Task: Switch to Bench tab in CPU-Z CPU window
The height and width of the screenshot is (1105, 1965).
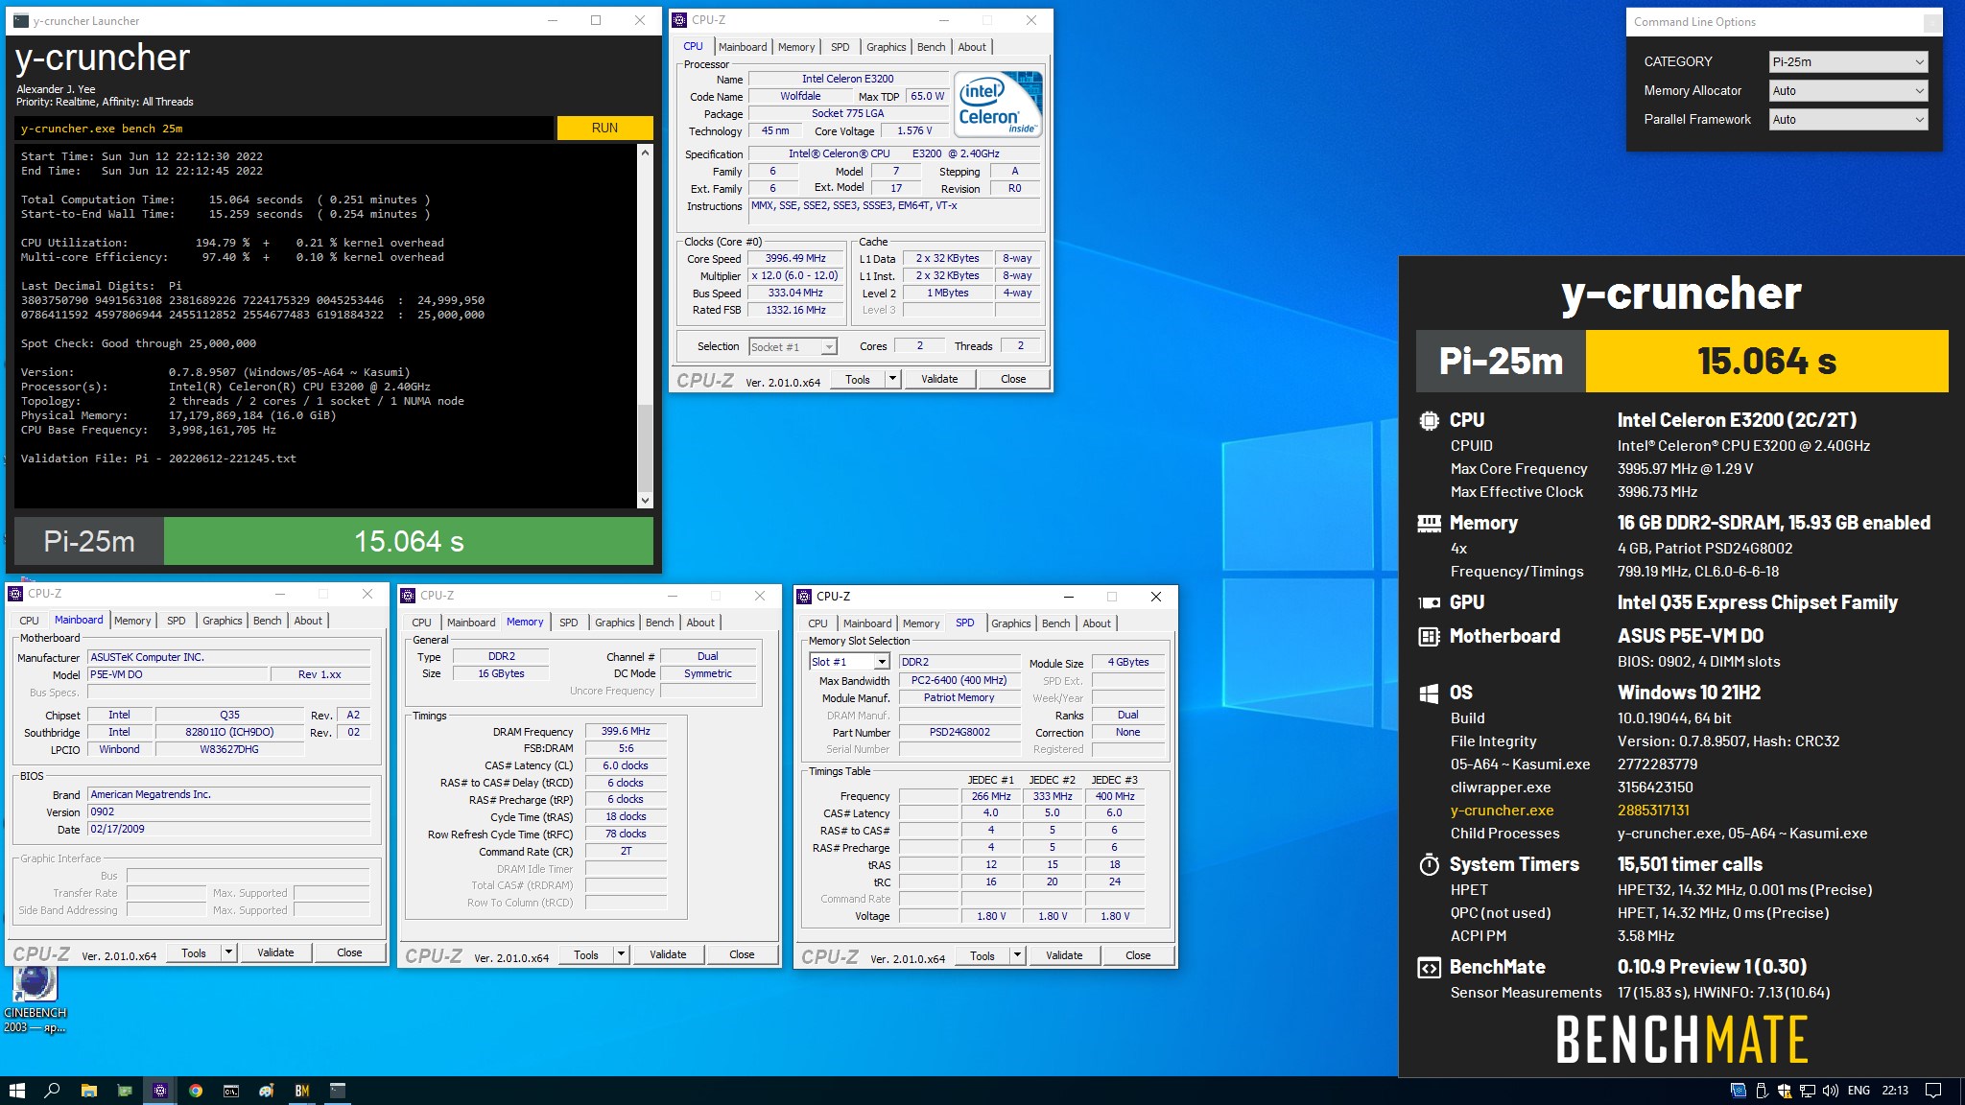Action: [x=931, y=47]
